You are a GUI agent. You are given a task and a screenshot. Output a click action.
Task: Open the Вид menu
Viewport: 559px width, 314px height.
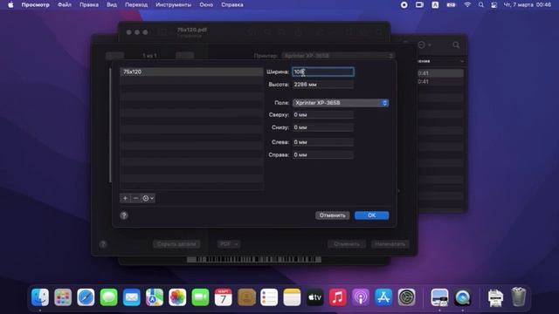pos(112,5)
